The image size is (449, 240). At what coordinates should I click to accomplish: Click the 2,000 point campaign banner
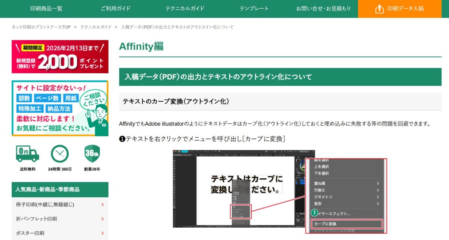coord(60,57)
